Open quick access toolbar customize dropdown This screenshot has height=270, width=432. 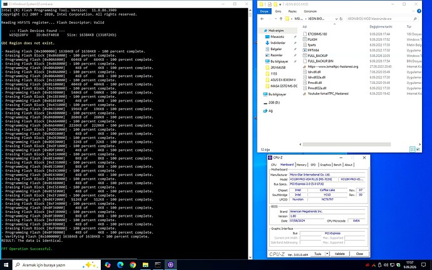coord(280,4)
